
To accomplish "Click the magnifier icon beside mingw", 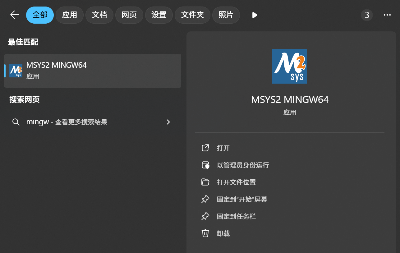I will click(16, 122).
